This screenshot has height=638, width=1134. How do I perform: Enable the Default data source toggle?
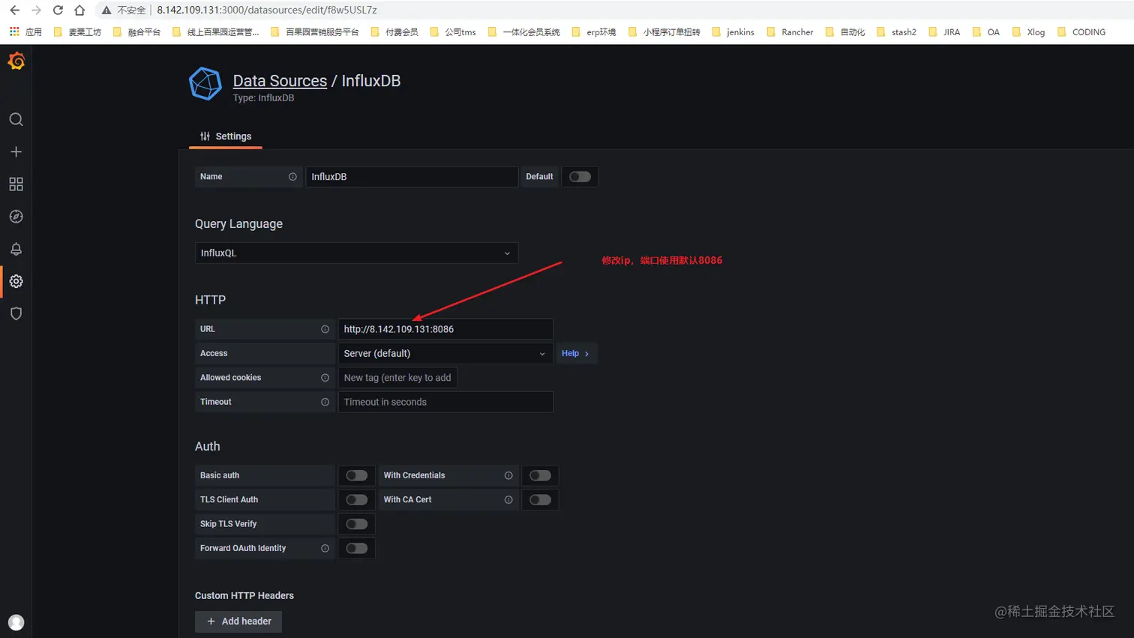580,176
